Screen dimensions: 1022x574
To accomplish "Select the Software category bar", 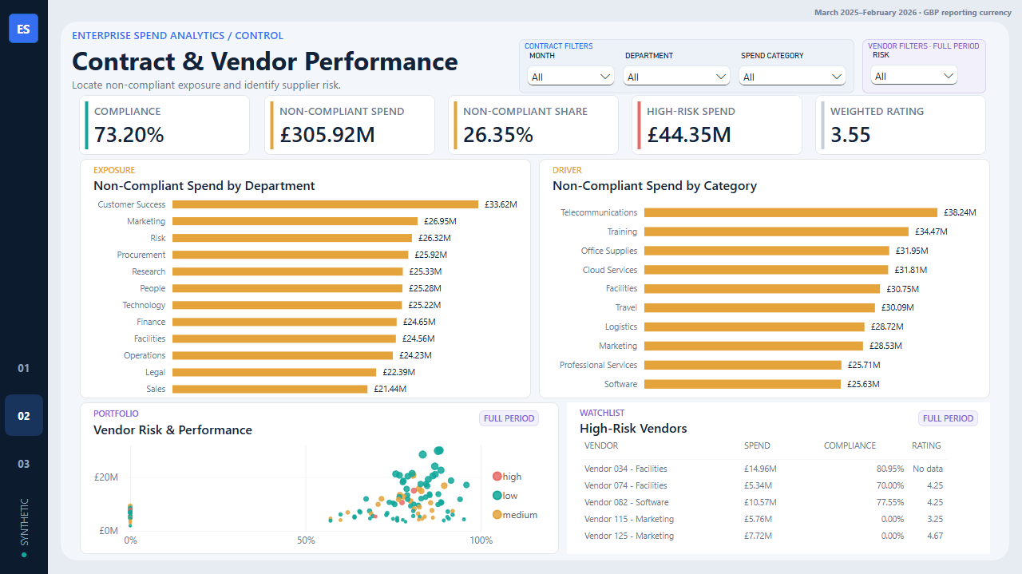I will click(x=743, y=384).
